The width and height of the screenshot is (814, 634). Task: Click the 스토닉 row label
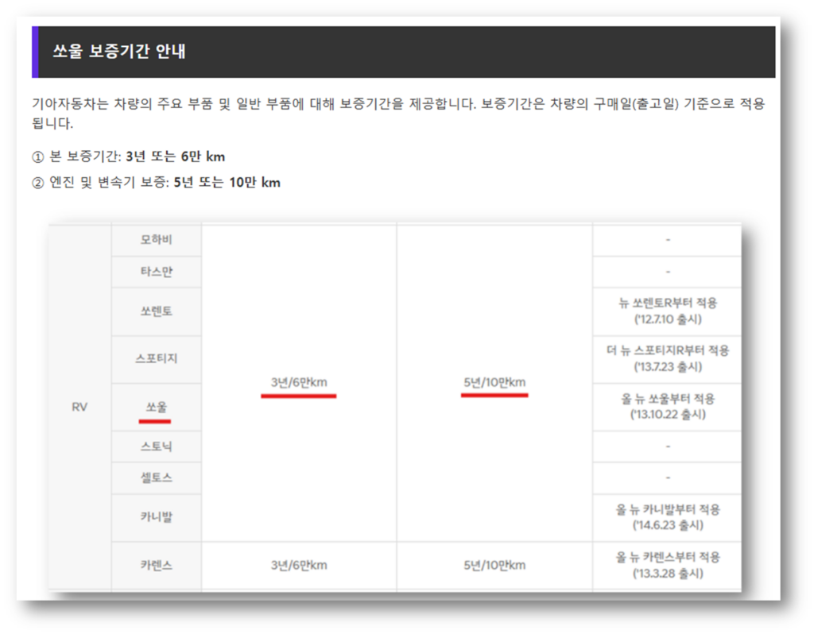[x=157, y=447]
